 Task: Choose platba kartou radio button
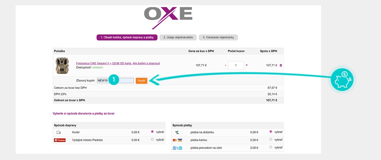(x=271, y=139)
